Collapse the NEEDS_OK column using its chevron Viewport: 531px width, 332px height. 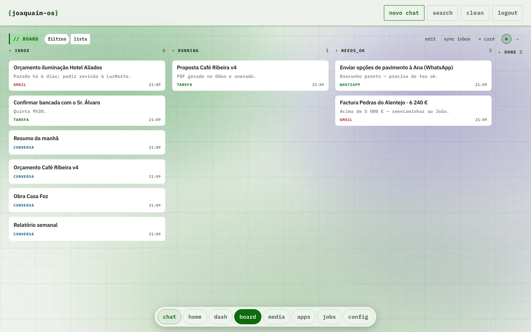(x=337, y=51)
